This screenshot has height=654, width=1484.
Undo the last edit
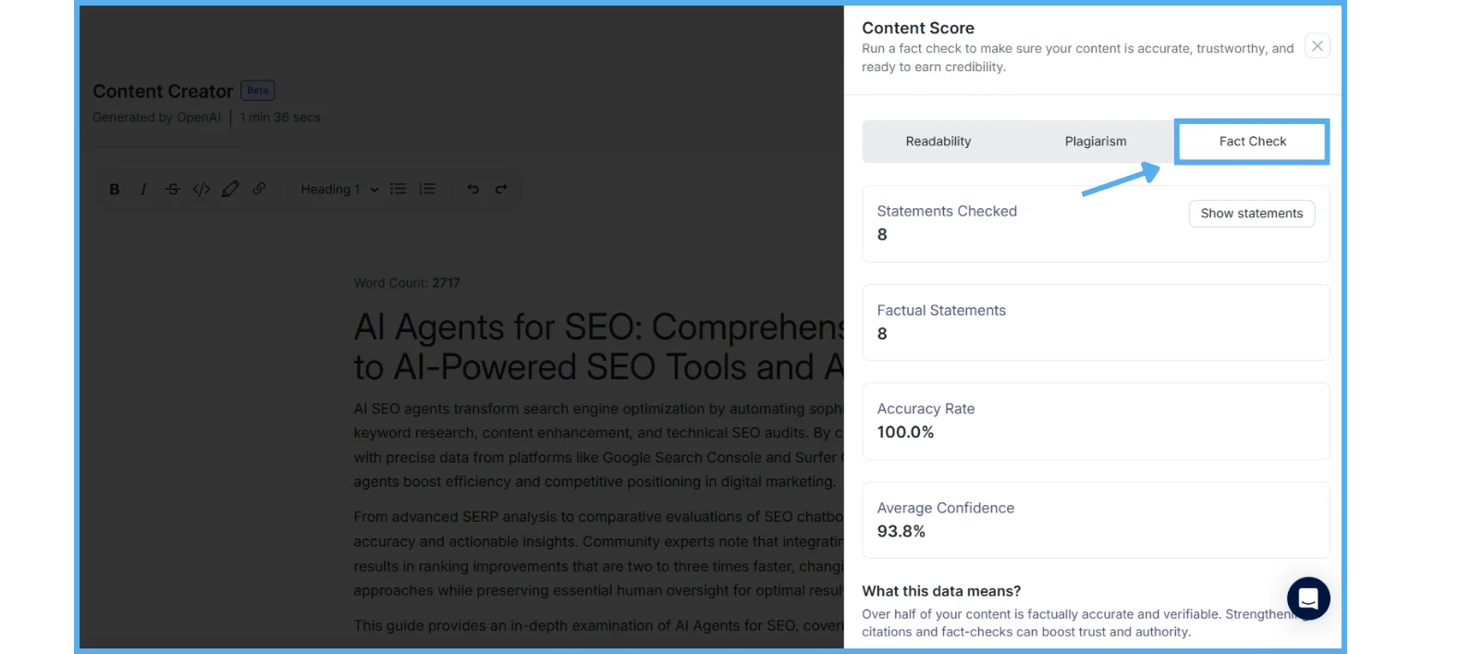(472, 189)
